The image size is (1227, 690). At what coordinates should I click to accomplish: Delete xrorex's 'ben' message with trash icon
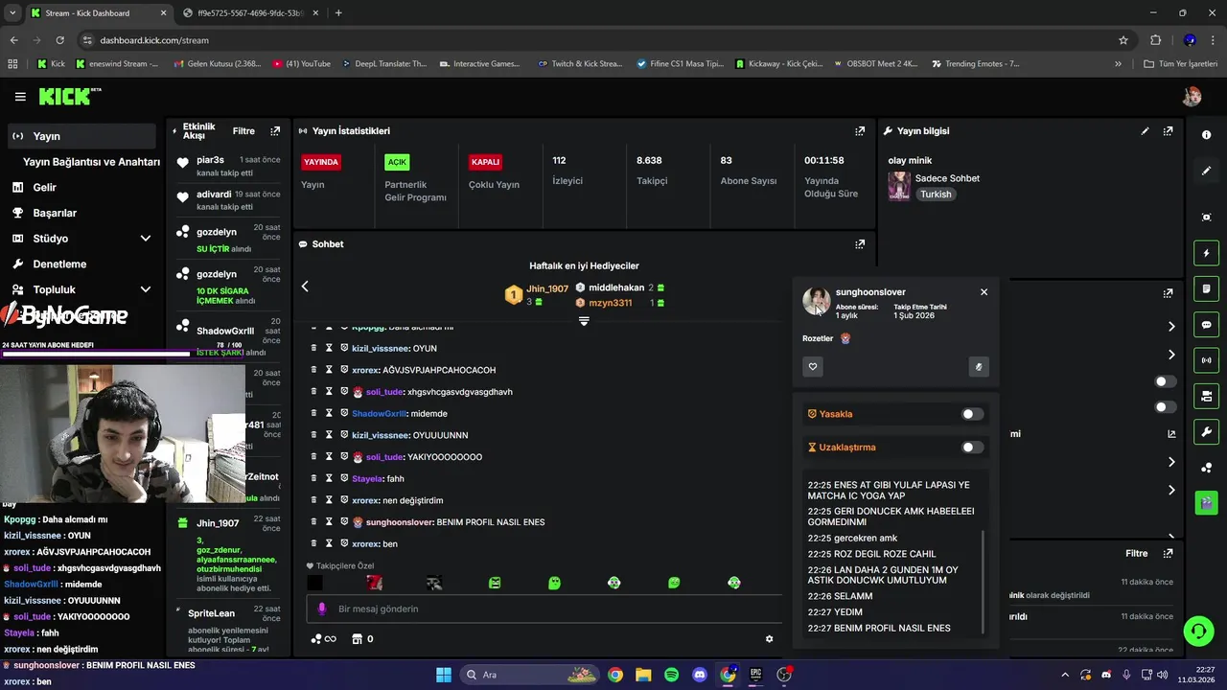[x=313, y=544]
